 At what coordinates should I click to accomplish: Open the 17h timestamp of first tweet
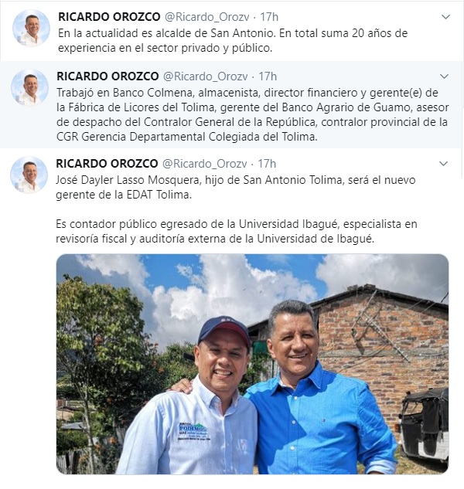[269, 17]
